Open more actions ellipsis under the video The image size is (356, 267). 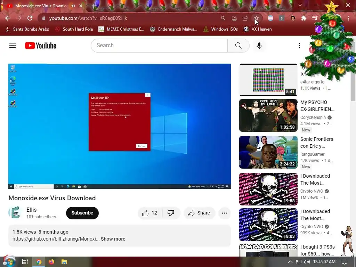[225, 213]
